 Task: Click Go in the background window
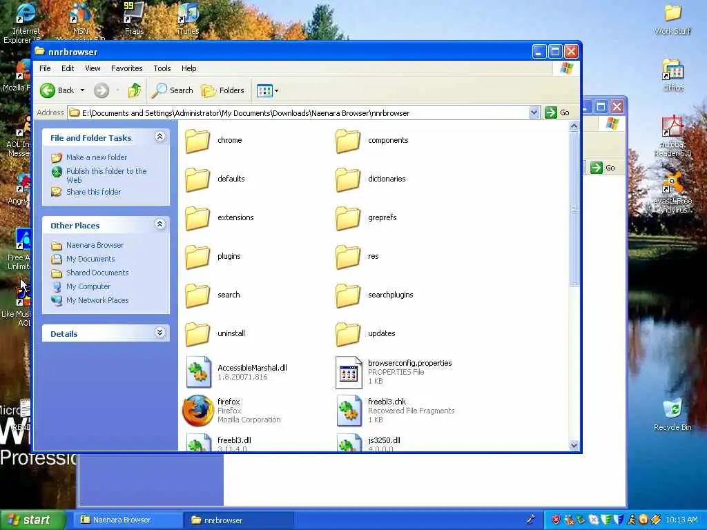tap(603, 168)
